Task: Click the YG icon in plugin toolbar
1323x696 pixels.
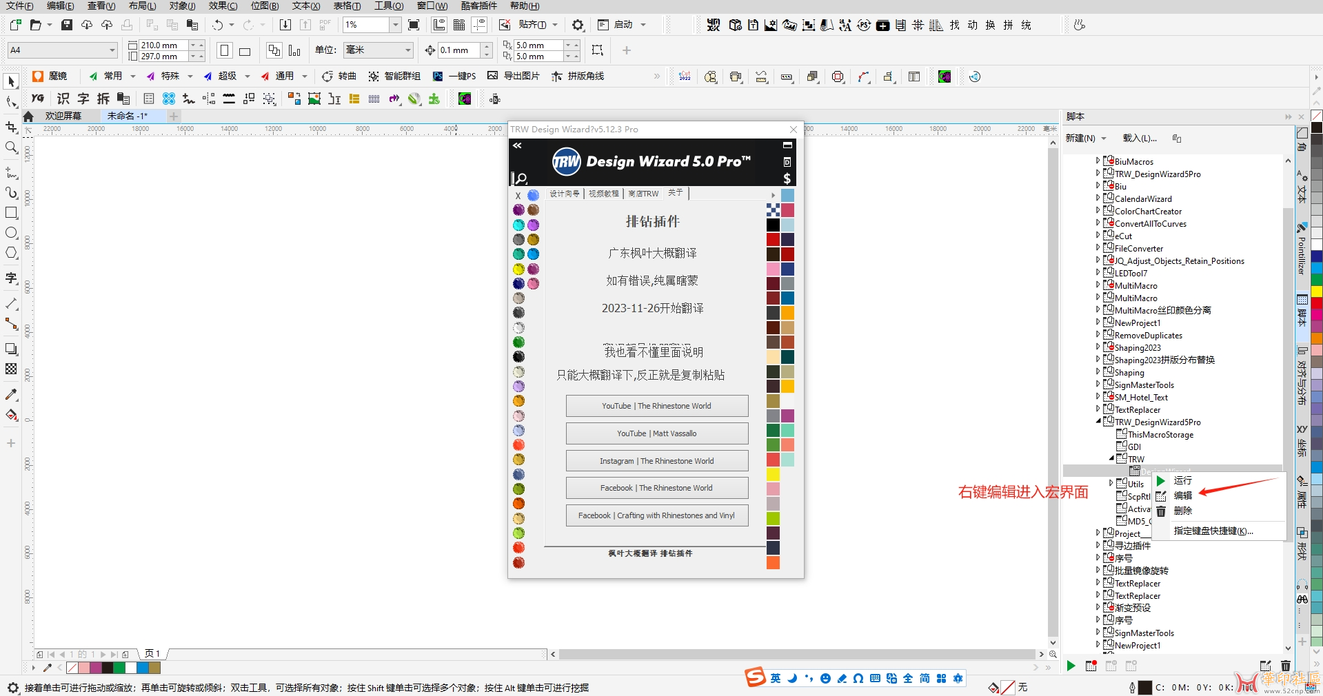Action: point(38,99)
